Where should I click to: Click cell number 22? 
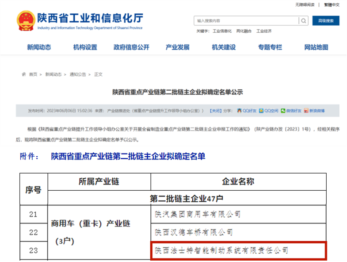pos(33,232)
